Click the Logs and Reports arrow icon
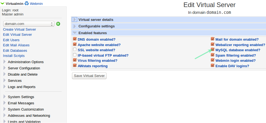 pyautogui.click(x=4, y=87)
